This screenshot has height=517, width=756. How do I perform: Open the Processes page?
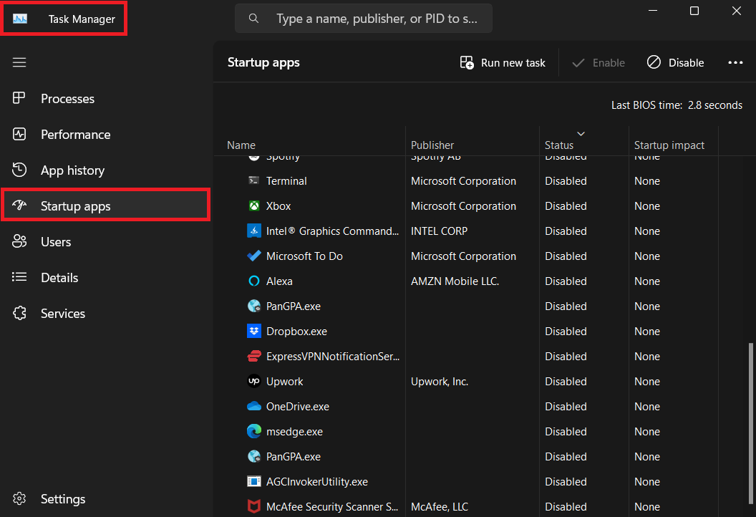pyautogui.click(x=105, y=98)
